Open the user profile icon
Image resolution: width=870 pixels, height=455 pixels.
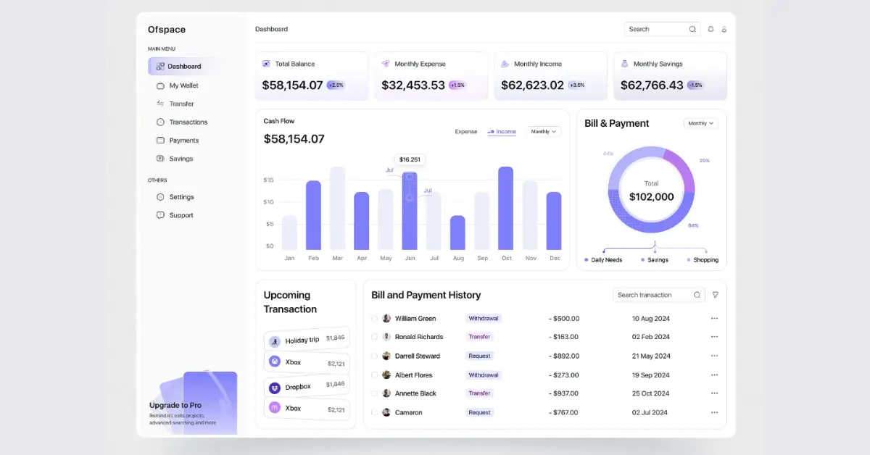pyautogui.click(x=724, y=28)
